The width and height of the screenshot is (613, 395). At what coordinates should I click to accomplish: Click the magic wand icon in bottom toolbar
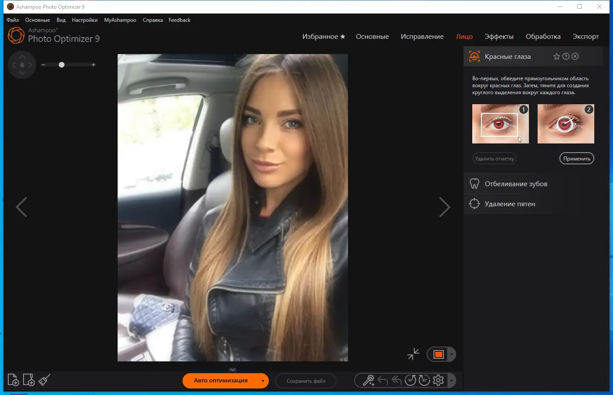pyautogui.click(x=369, y=381)
